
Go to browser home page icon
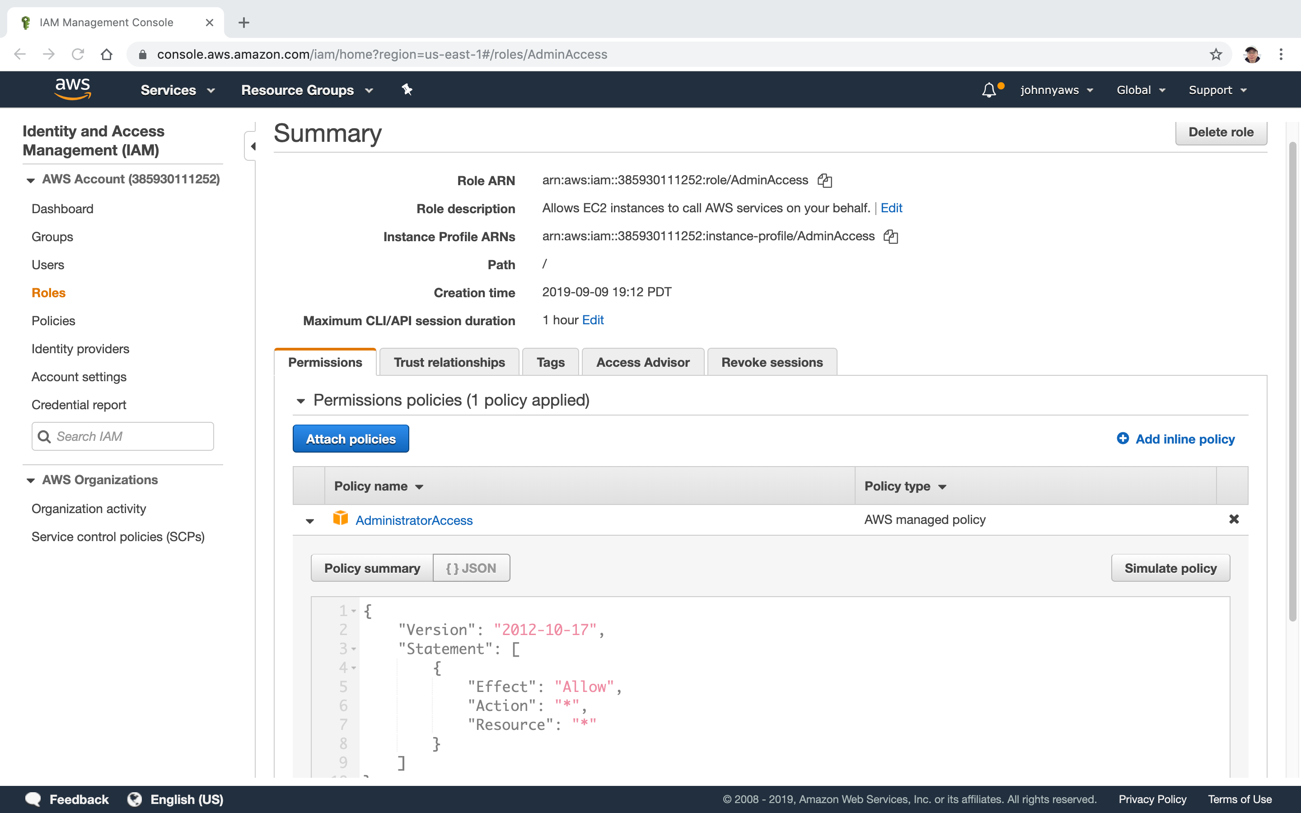(107, 54)
